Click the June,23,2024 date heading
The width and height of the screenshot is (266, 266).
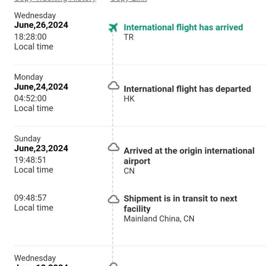(x=41, y=148)
